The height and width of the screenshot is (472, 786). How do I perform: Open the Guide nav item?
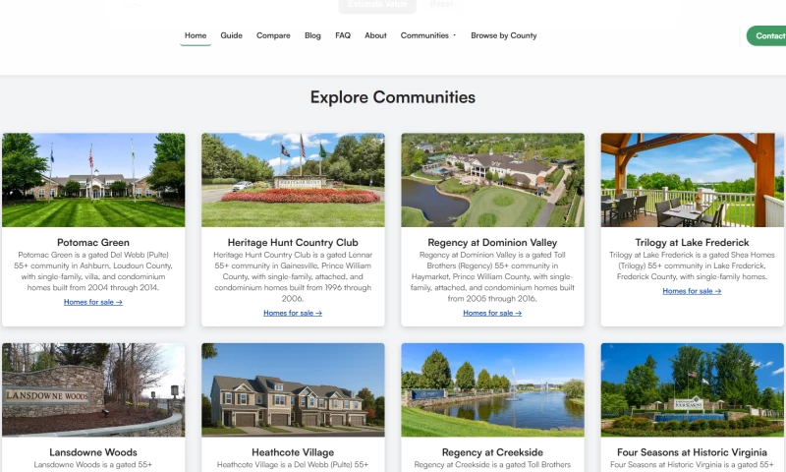coord(232,35)
